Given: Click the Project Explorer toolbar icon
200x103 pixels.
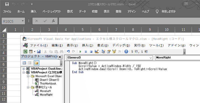Looking at the screenshot, I should (x=103, y=51).
